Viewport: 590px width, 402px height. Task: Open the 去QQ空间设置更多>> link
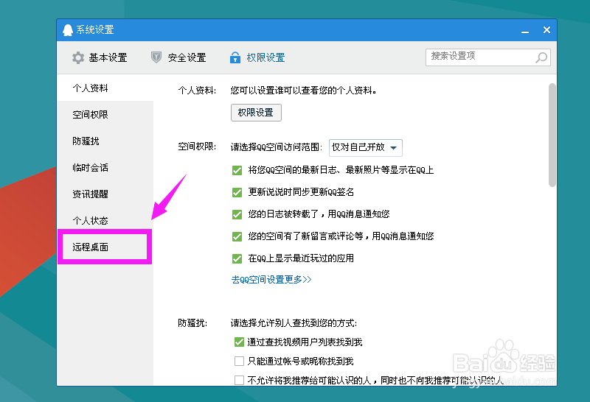271,280
